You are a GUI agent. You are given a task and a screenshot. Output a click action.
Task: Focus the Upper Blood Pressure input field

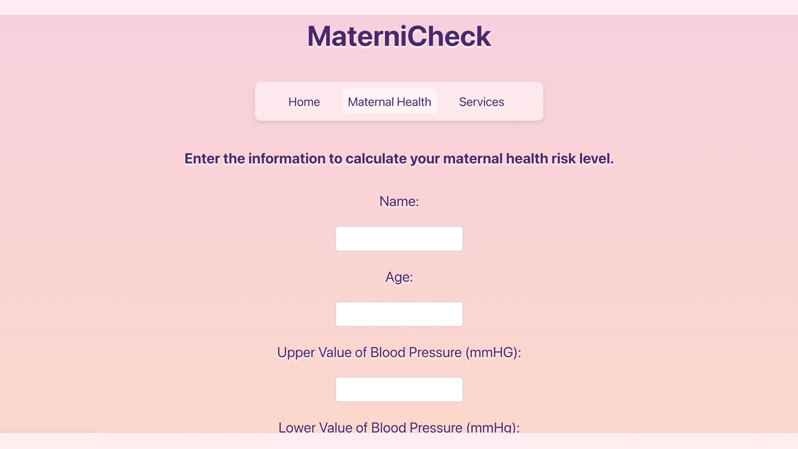click(399, 390)
